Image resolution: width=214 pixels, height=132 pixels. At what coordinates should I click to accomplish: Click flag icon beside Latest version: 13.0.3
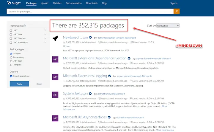pyautogui.click(x=132, y=42)
